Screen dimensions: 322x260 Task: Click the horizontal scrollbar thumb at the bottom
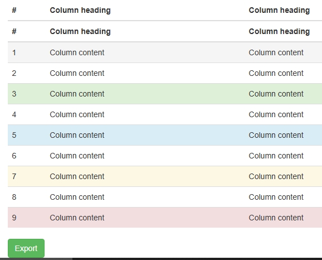coord(36,259)
